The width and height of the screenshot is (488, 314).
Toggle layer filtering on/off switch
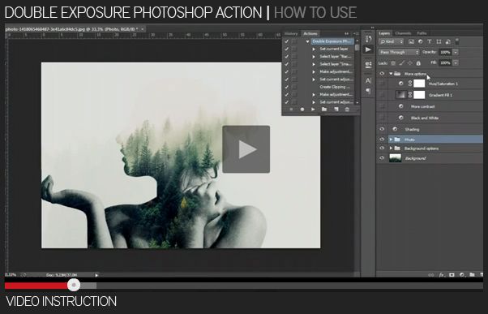(x=457, y=41)
